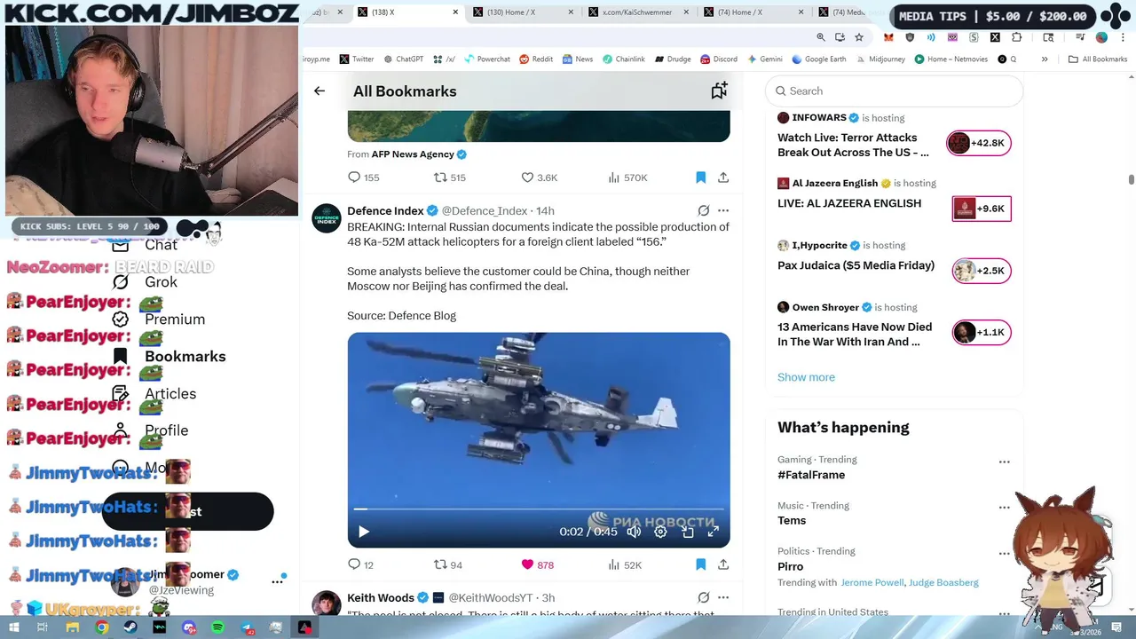
Task: Open MetaMask fox extension icon
Action: (x=888, y=37)
